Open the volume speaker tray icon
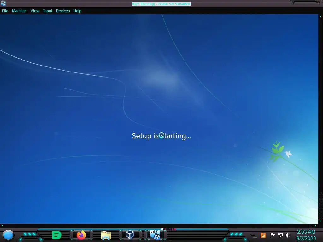Viewport: 323px width, 242px height. pyautogui.click(x=288, y=235)
